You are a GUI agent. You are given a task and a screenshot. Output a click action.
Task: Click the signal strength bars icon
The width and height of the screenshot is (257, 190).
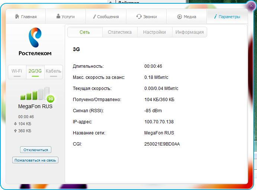click(34, 94)
